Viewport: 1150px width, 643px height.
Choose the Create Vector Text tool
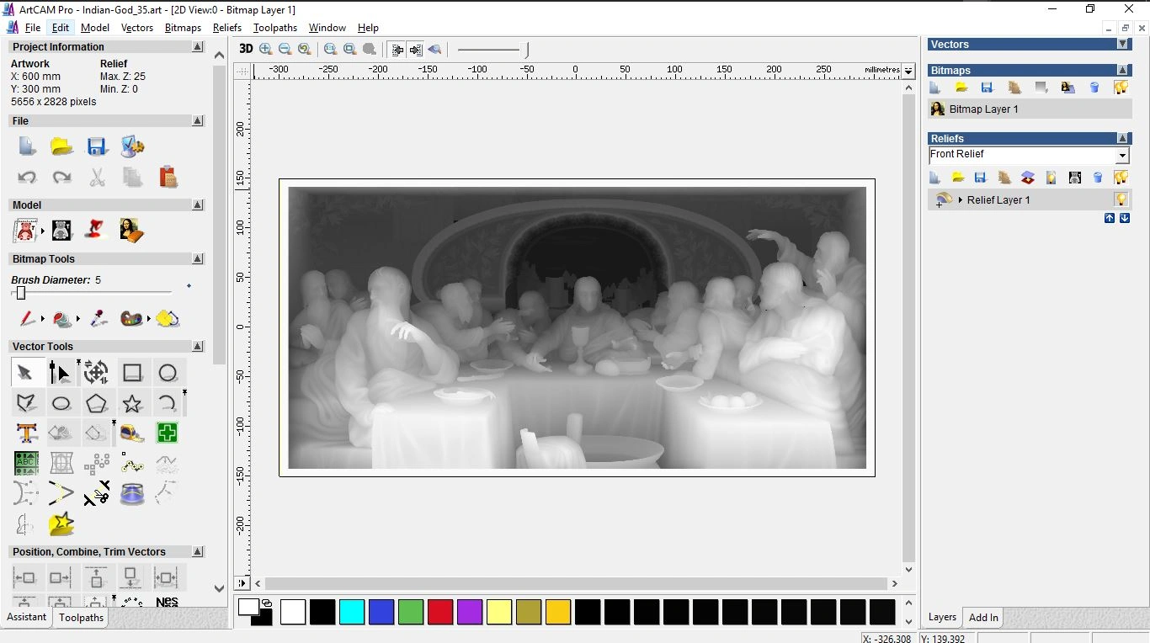(27, 433)
